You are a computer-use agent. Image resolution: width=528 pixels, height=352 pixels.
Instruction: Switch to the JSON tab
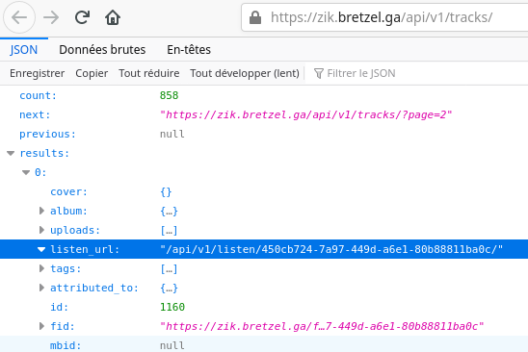[x=23, y=50]
